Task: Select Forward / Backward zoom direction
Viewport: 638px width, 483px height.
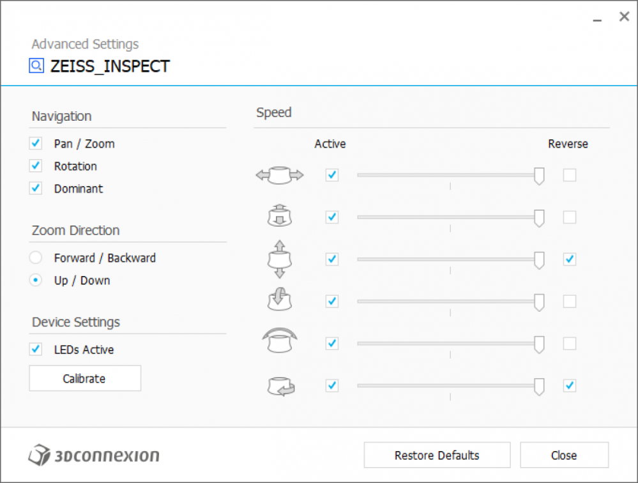Action: pos(36,258)
